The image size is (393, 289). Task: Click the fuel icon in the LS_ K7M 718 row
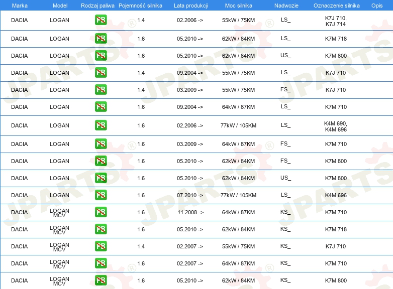tap(101, 39)
